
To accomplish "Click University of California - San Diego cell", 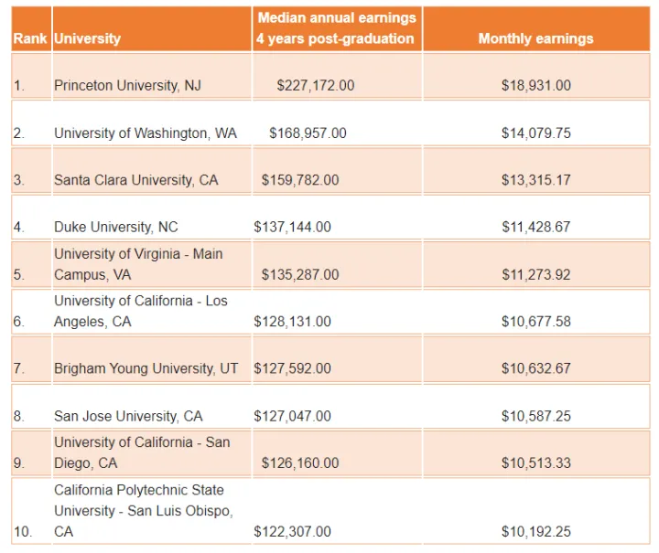I will (142, 452).
